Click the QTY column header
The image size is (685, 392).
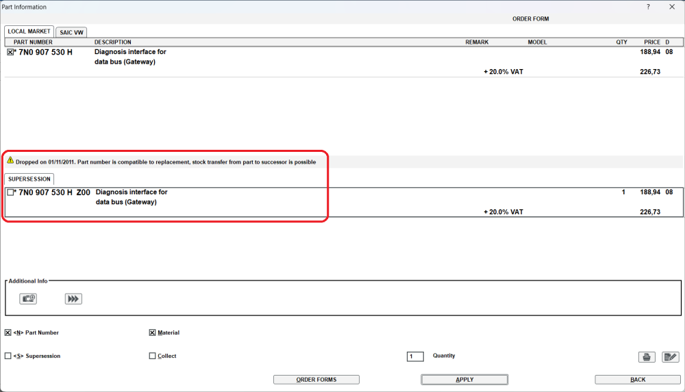tap(622, 42)
